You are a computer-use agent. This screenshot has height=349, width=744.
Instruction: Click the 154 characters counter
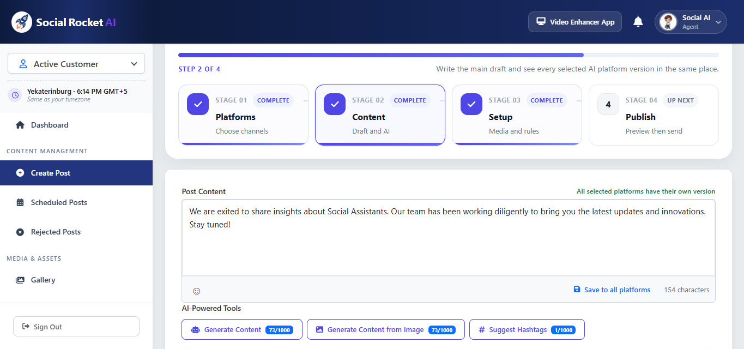pos(687,290)
